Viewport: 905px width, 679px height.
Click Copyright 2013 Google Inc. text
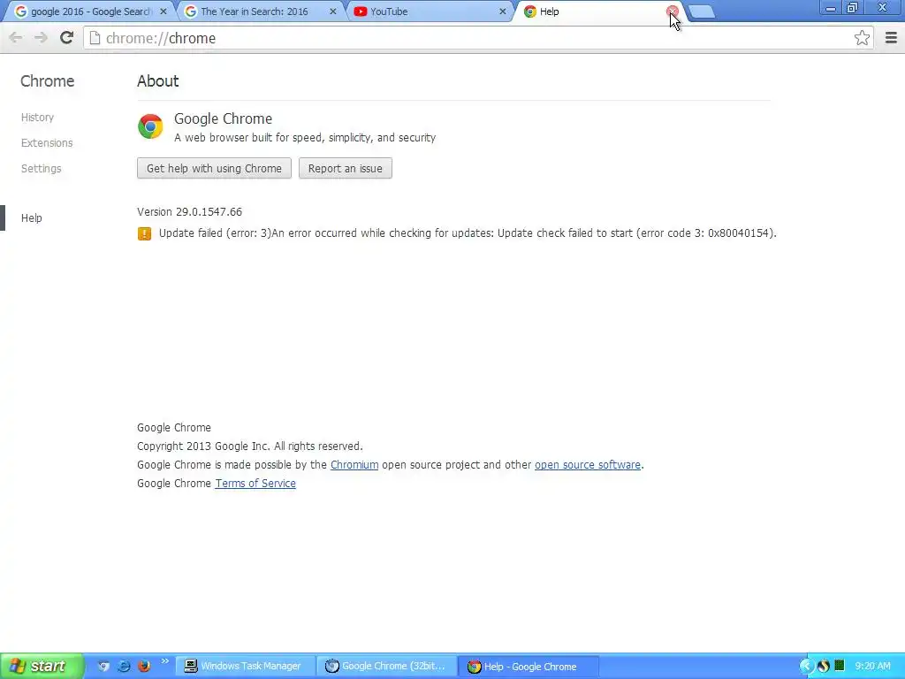(x=250, y=446)
